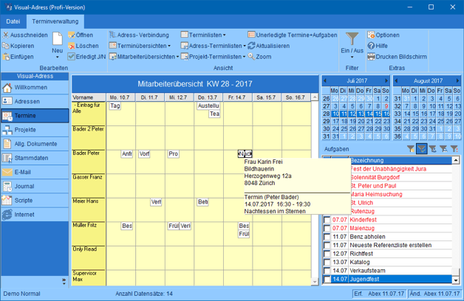This screenshot has height=301, width=464.
Task: Open Stammdaten in the sidebar
Action: (x=35, y=158)
